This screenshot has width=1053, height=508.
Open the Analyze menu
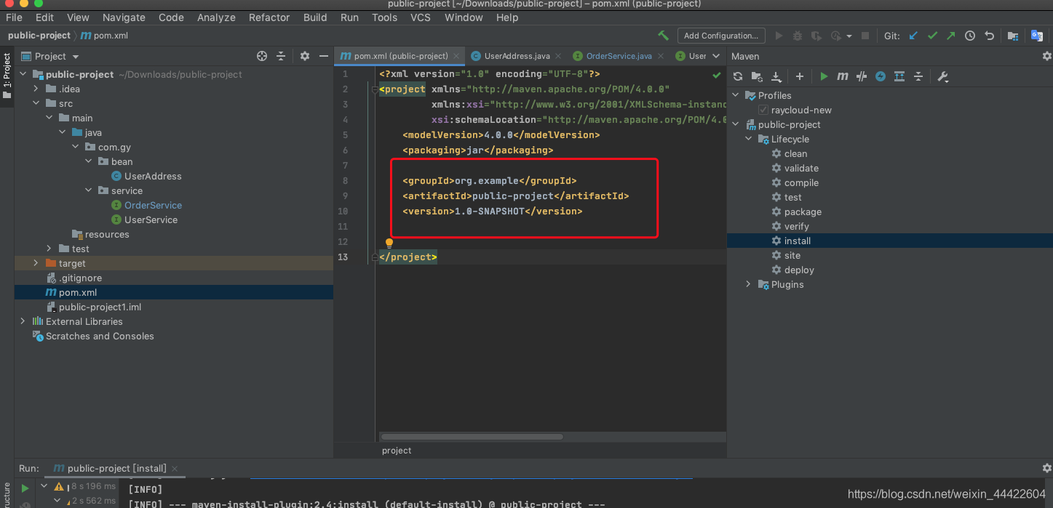[216, 17]
